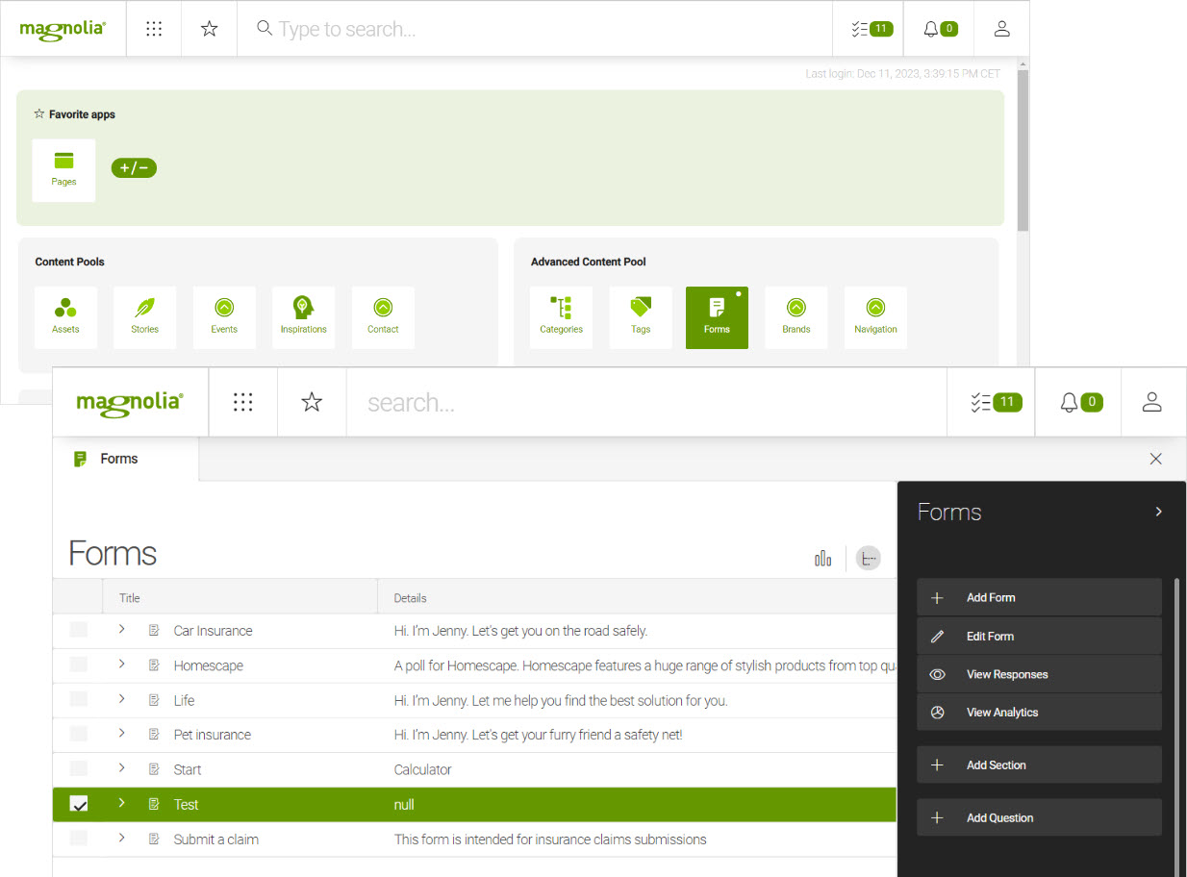
Task: Open the app launcher grid icon
Action: click(242, 402)
